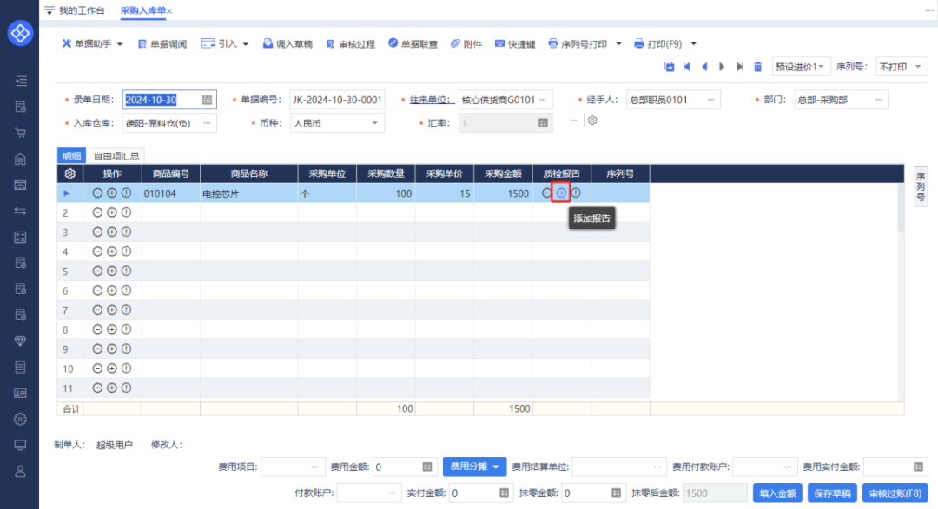Remove the 质检报告 with minus icon

[546, 193]
